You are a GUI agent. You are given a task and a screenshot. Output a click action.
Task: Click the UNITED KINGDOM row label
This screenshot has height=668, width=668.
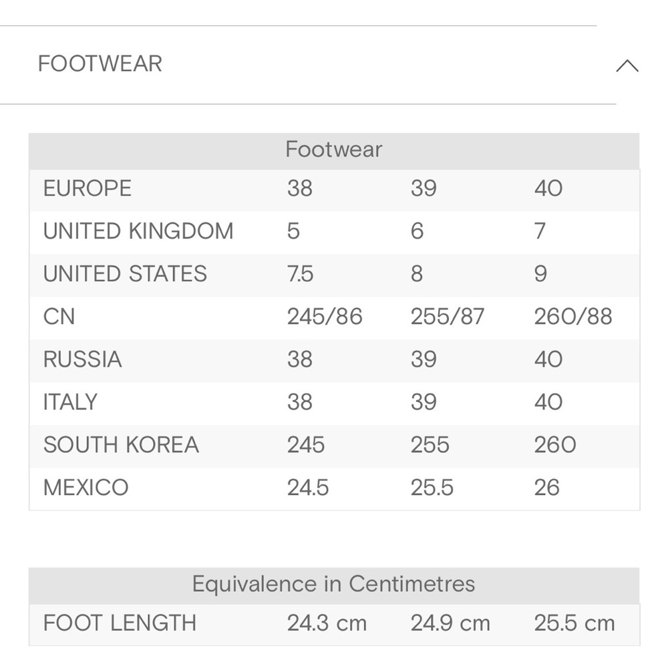[x=138, y=231]
